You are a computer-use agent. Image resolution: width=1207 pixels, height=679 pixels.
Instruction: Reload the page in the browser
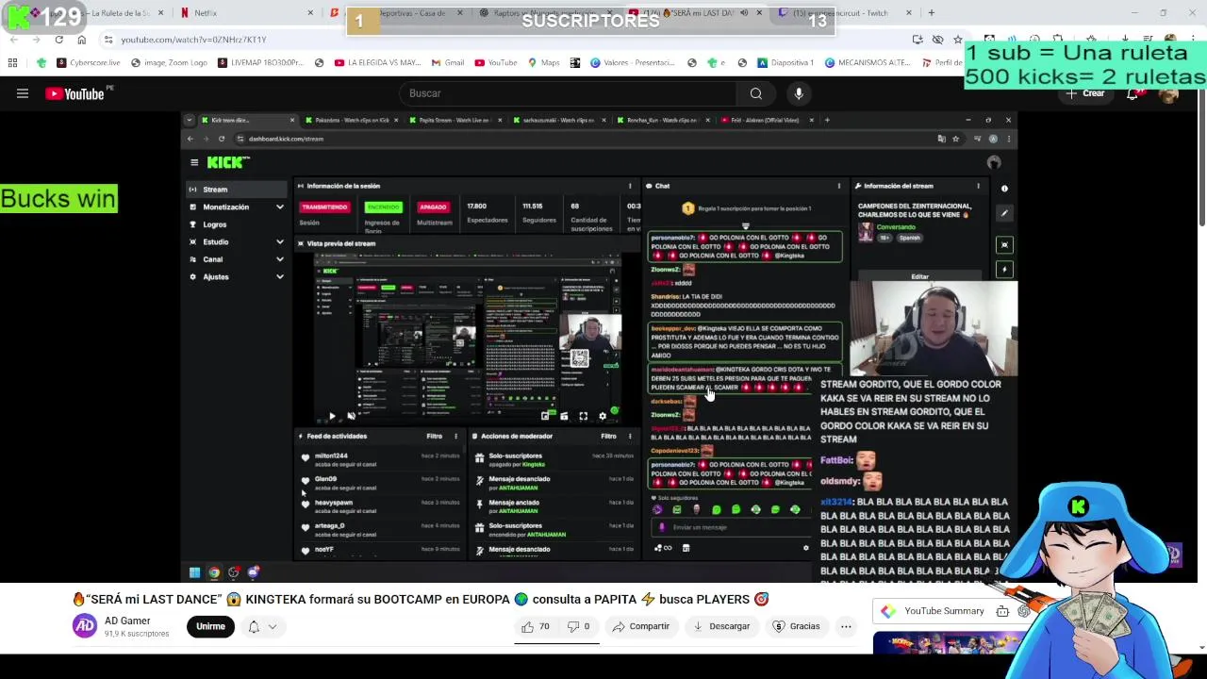[x=58, y=40]
